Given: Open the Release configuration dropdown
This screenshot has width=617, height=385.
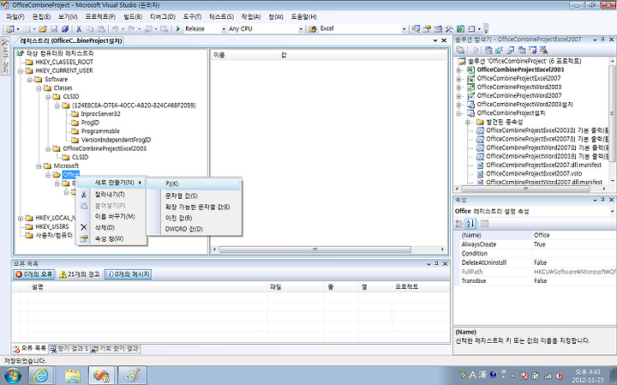Looking at the screenshot, I should [x=224, y=29].
